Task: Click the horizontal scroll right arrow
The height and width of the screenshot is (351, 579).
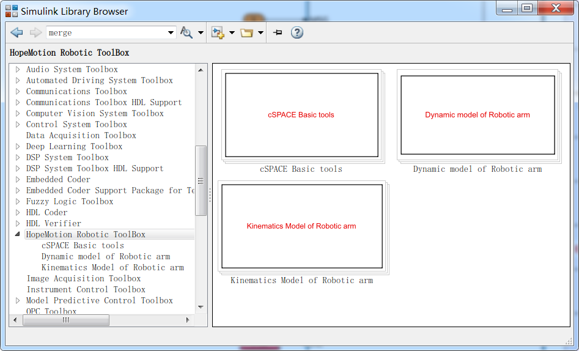Action: point(188,320)
